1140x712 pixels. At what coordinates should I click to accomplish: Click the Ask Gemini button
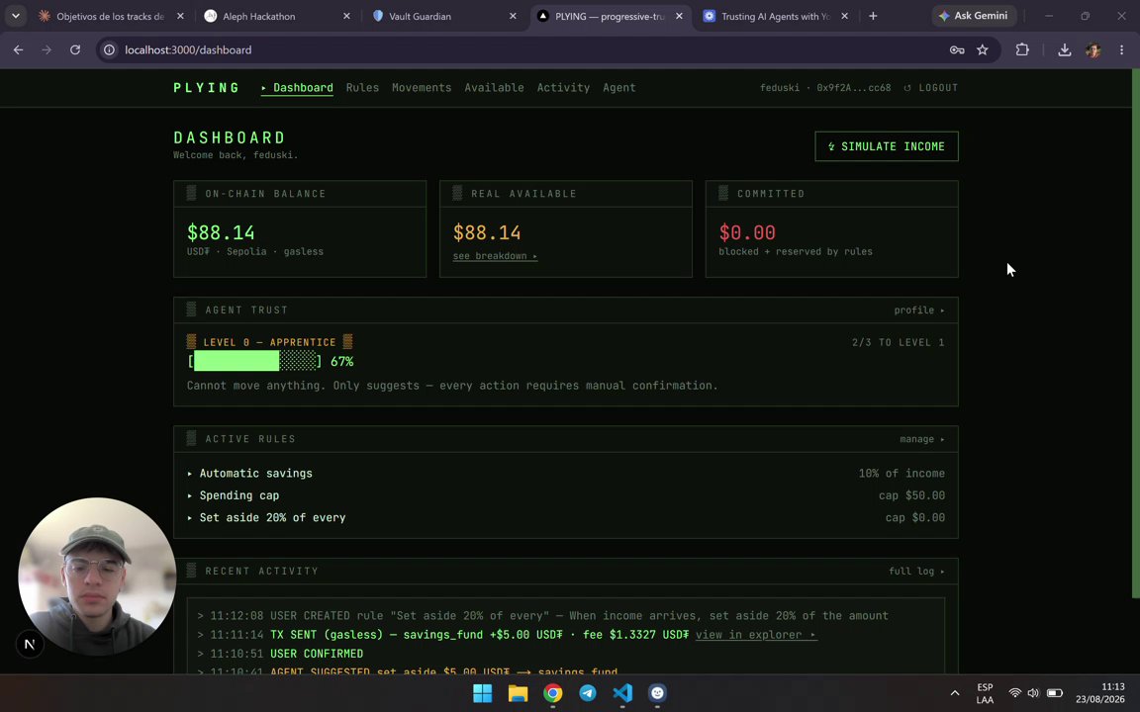coord(973,15)
